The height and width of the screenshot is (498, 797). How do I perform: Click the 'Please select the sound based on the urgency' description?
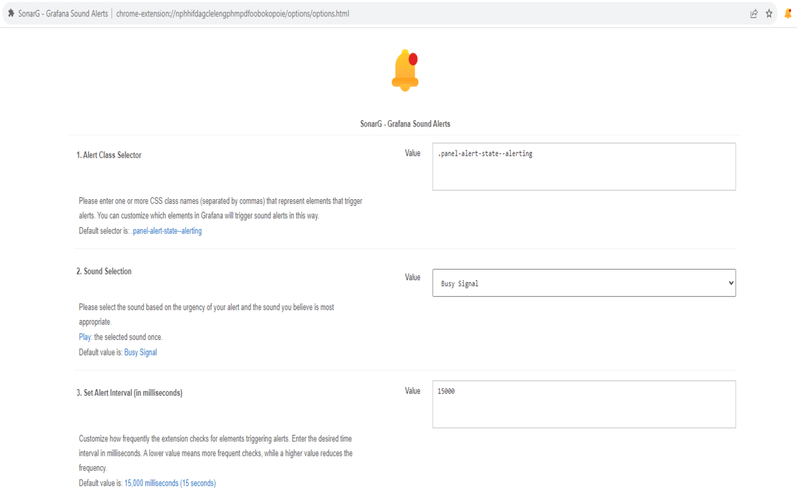click(207, 315)
